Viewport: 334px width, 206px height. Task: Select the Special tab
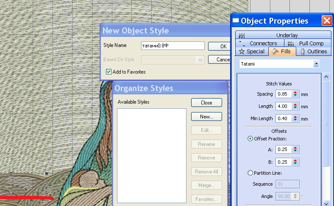coord(252,52)
